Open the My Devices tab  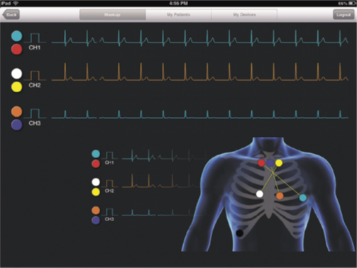click(x=244, y=15)
